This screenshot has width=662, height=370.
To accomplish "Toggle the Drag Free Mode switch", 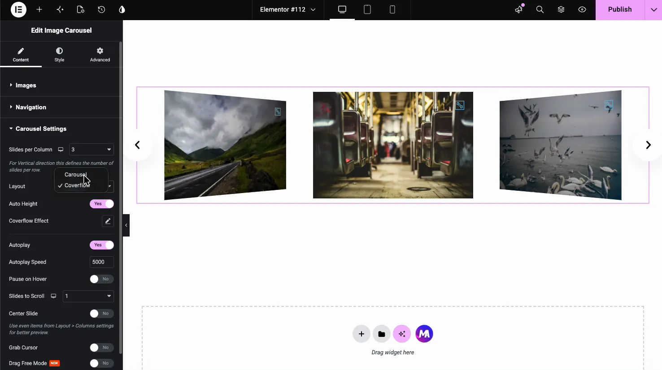I will pos(102,363).
